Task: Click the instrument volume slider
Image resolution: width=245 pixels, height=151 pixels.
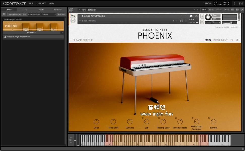Action: [x=230, y=23]
